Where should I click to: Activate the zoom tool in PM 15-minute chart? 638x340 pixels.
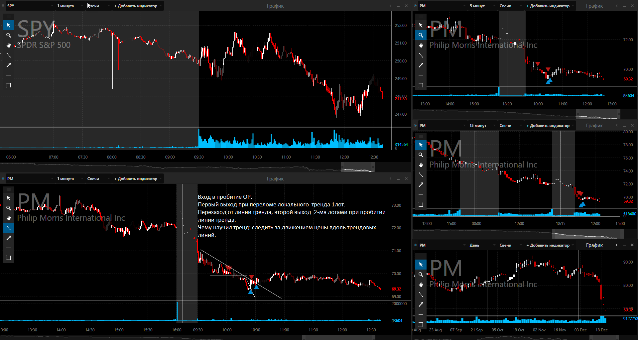pyautogui.click(x=421, y=155)
